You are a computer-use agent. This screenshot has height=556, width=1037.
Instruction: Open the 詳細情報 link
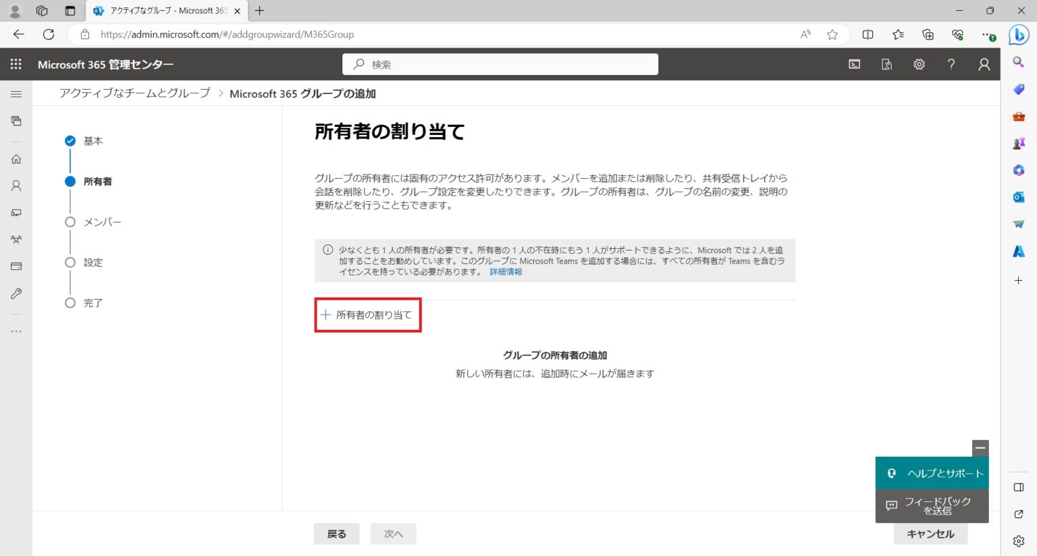pos(506,272)
